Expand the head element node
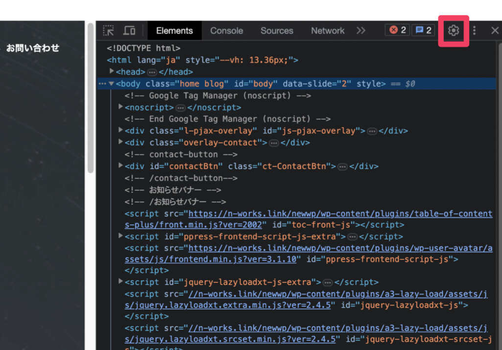This screenshot has height=350, width=502. 112,71
